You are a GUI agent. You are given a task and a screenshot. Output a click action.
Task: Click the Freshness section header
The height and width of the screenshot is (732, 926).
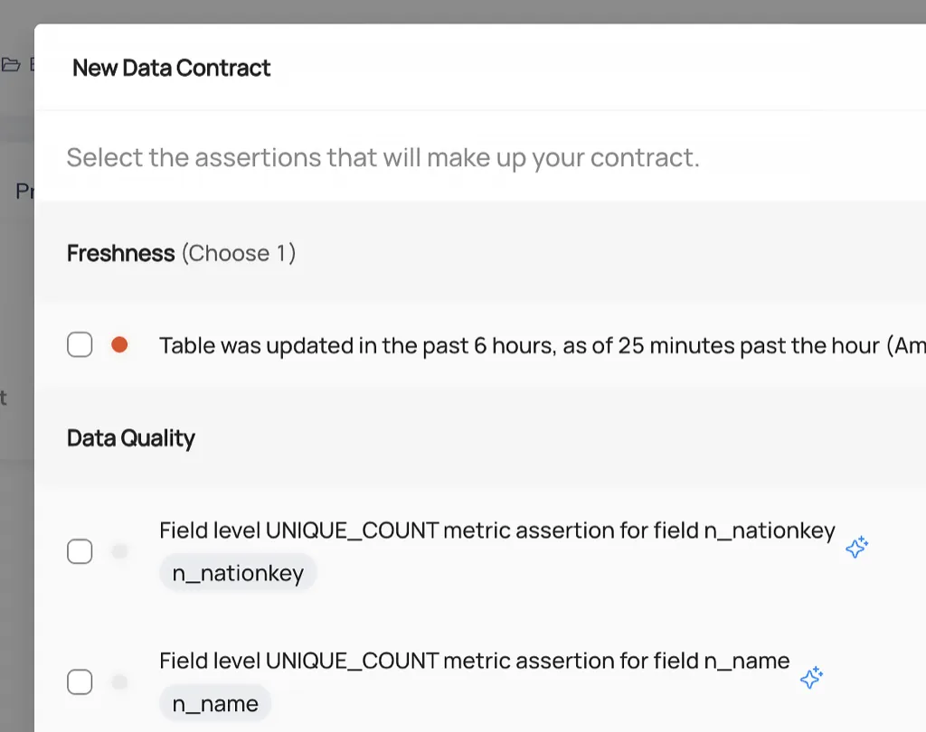(120, 253)
